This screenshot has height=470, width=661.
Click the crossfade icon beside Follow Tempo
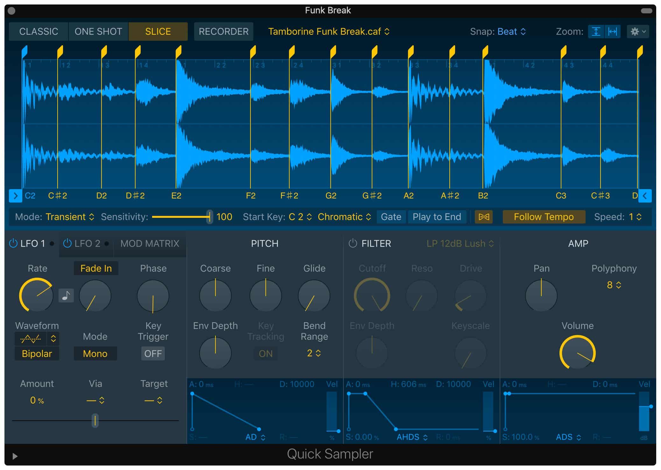[484, 217]
